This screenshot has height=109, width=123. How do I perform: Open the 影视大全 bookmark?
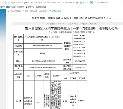11,7
